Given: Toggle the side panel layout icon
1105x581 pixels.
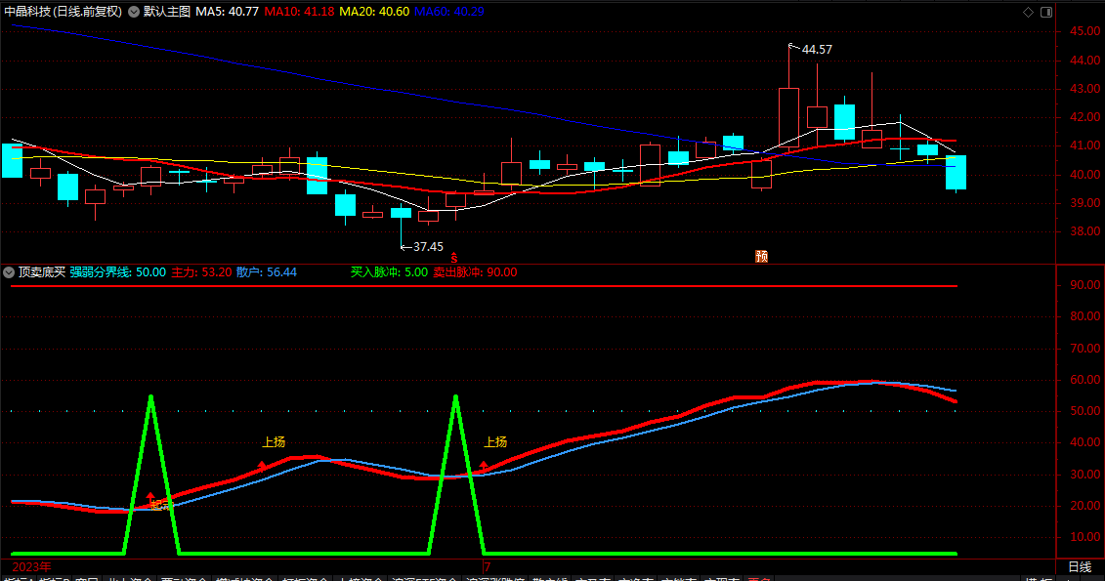Looking at the screenshot, I should [1046, 12].
